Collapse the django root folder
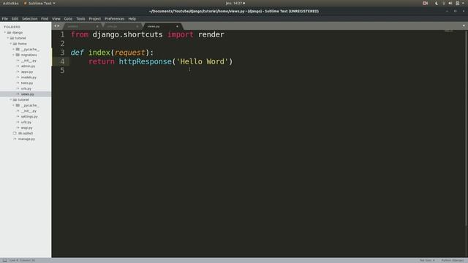Image resolution: width=468 pixels, height=263 pixels. pyautogui.click(x=5, y=32)
